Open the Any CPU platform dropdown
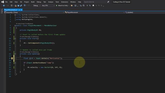This screenshot has height=93, width=165. point(48,5)
